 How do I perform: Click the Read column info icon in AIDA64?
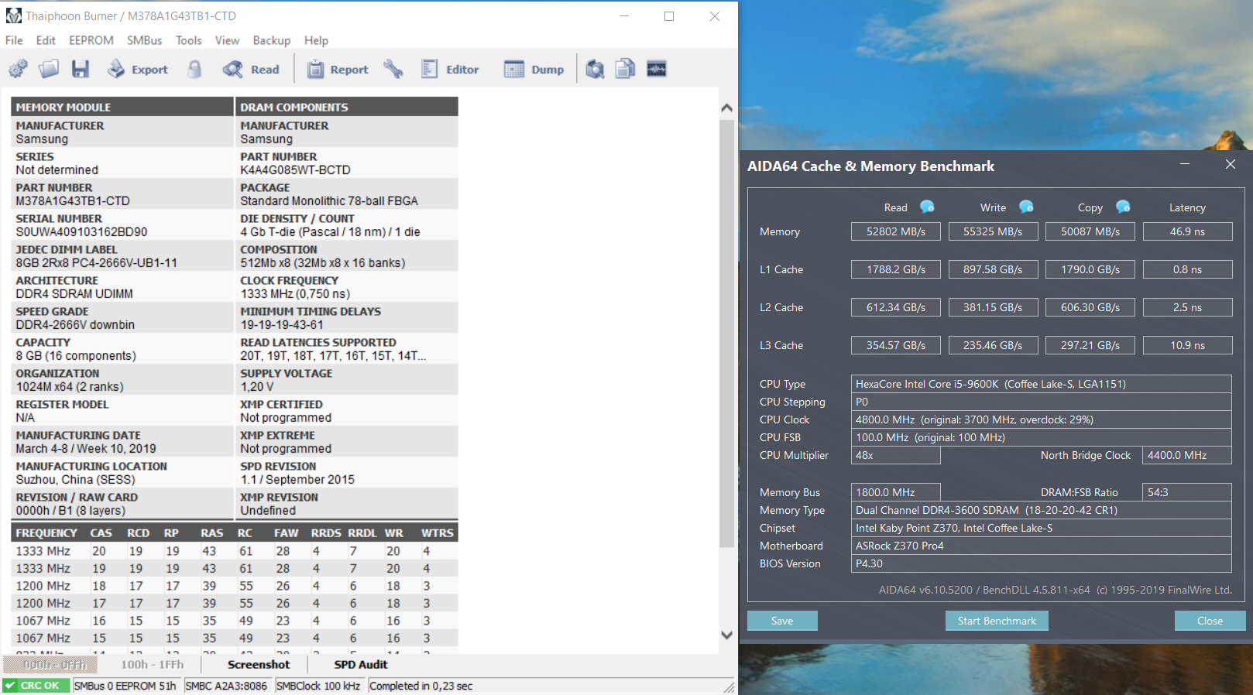click(927, 207)
